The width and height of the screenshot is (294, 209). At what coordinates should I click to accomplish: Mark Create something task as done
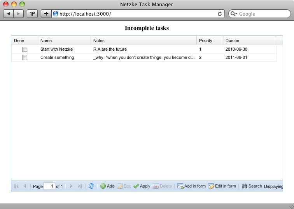[x=25, y=58]
